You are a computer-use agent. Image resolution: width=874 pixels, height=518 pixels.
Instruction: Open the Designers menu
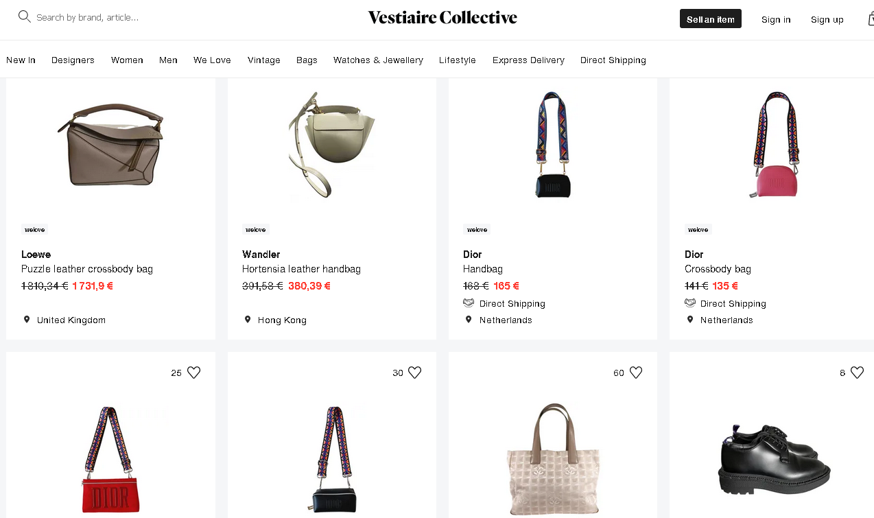point(73,60)
